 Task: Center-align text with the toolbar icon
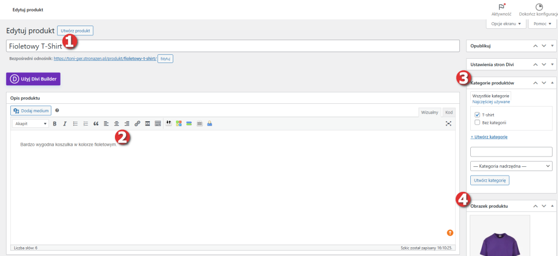[116, 124]
